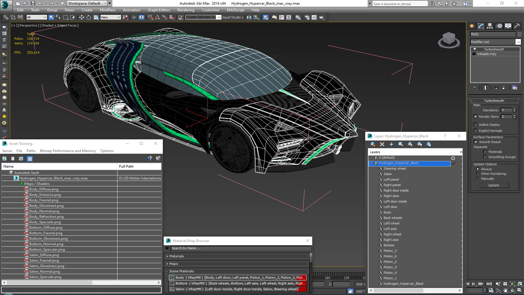The image size is (524, 295).
Task: Click Body object color swatch
Action: click(519, 34)
